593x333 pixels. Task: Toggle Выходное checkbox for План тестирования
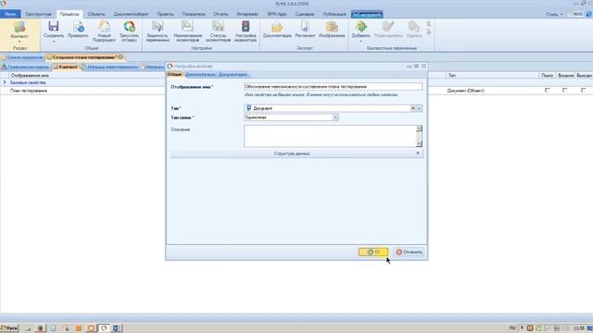click(x=584, y=91)
